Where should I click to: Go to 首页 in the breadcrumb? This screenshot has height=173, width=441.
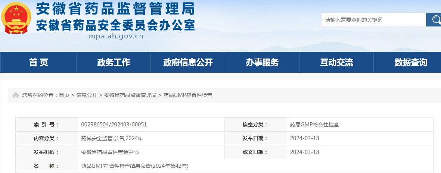[x=64, y=95]
